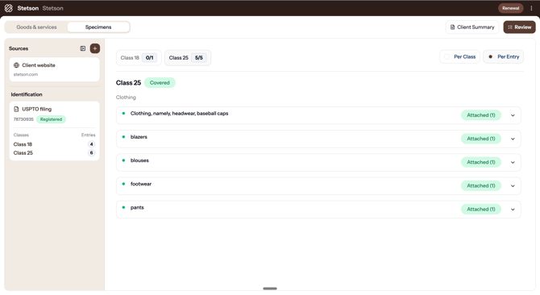Click the serial number 78730935
The image size is (540, 295).
point(23,119)
